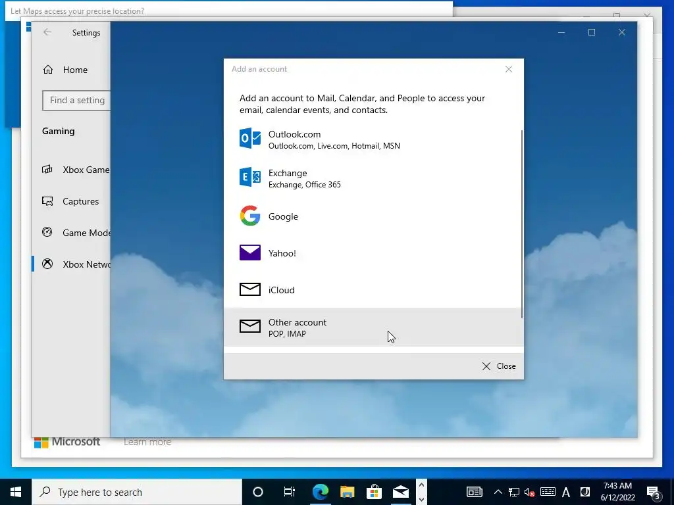Open News and interests taskbar widget
Image resolution: width=674 pixels, height=505 pixels.
pyautogui.click(x=475, y=492)
